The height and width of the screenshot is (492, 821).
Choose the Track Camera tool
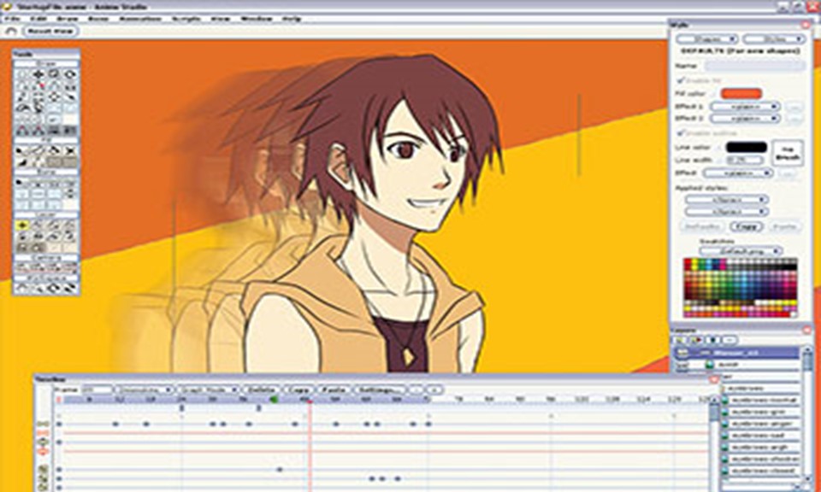click(22, 266)
